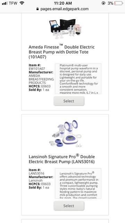The image size is (125, 223).
Task: Tap the Lansinoh Signature Pro title text
Action: coord(62,159)
